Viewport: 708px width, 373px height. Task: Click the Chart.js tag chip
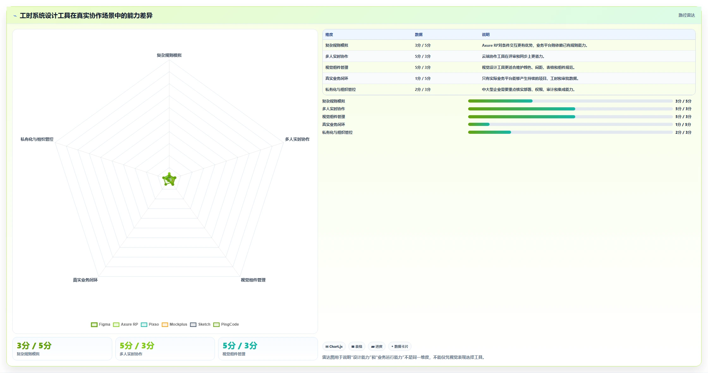(x=334, y=346)
